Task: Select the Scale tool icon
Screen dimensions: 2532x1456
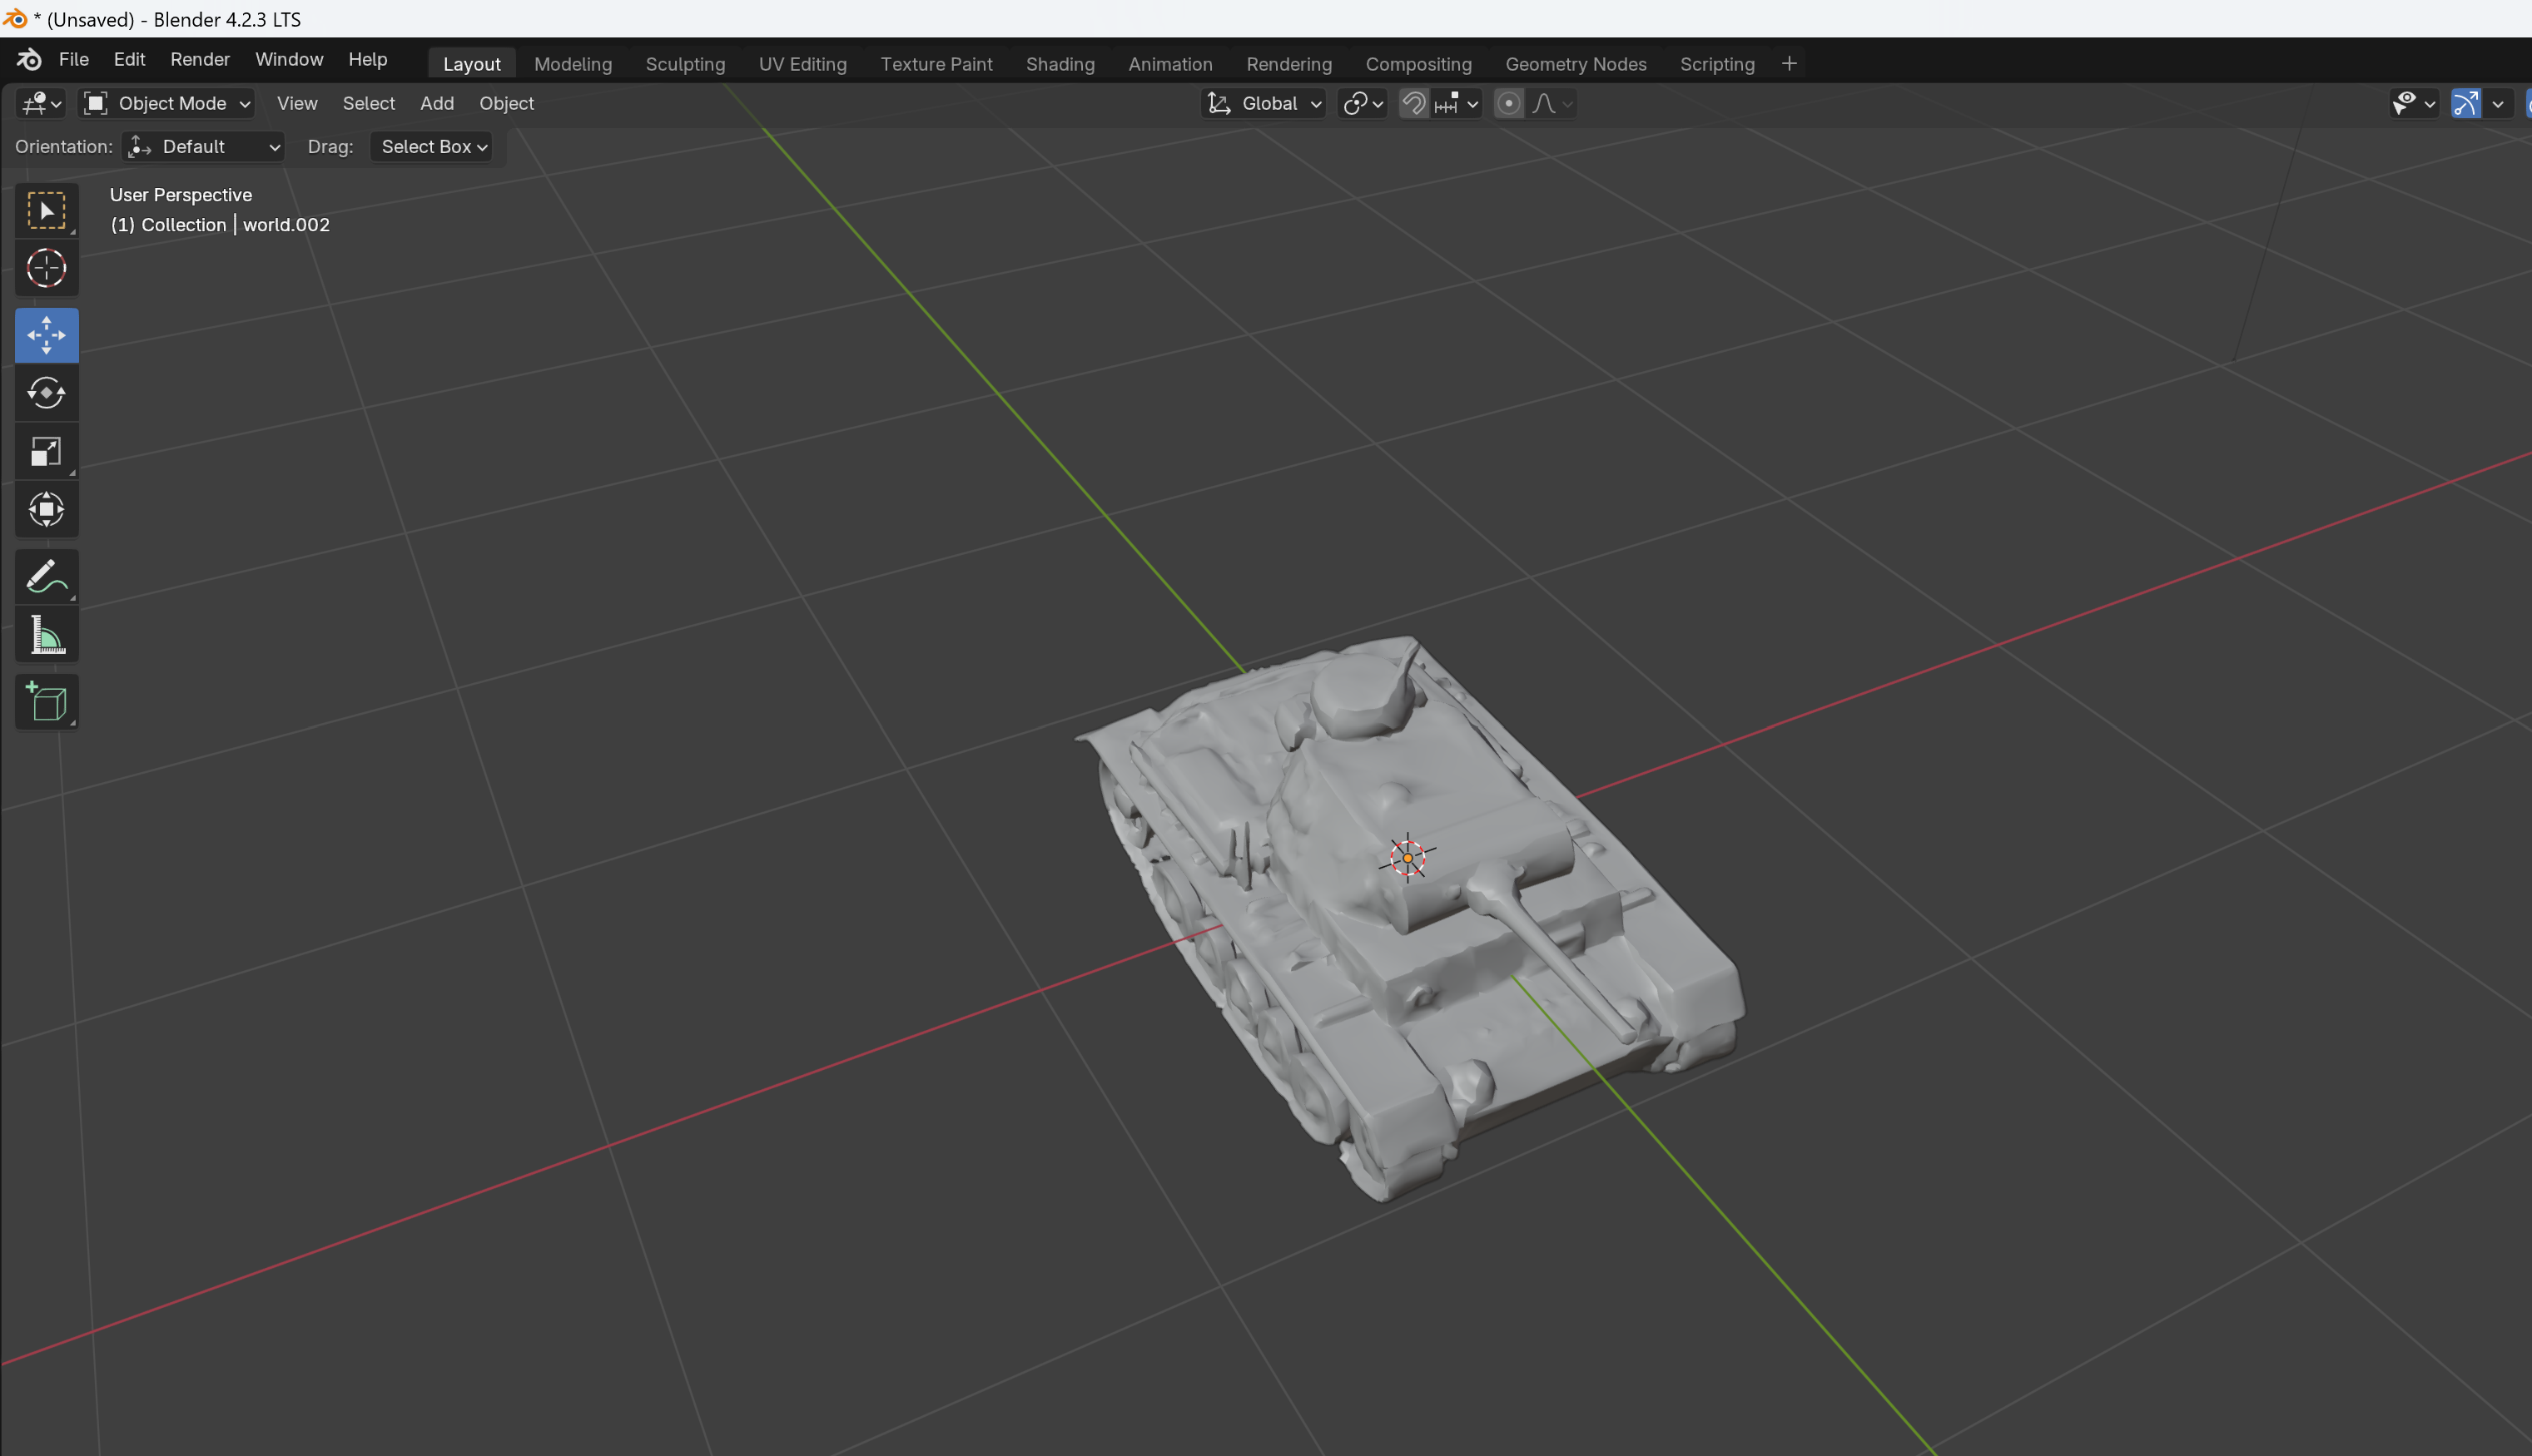Action: point(45,452)
